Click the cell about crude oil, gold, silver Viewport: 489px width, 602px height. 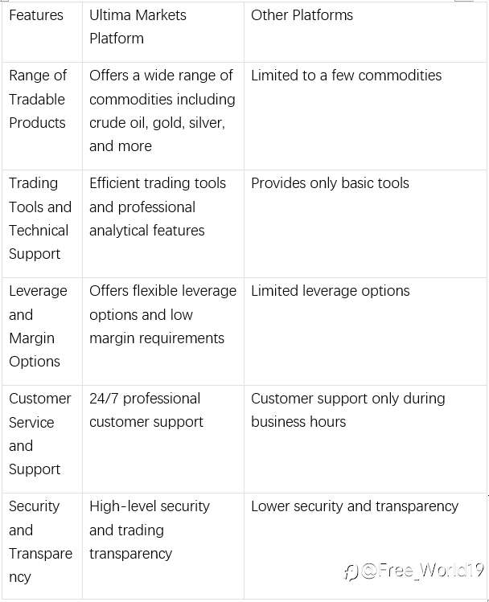163,116
